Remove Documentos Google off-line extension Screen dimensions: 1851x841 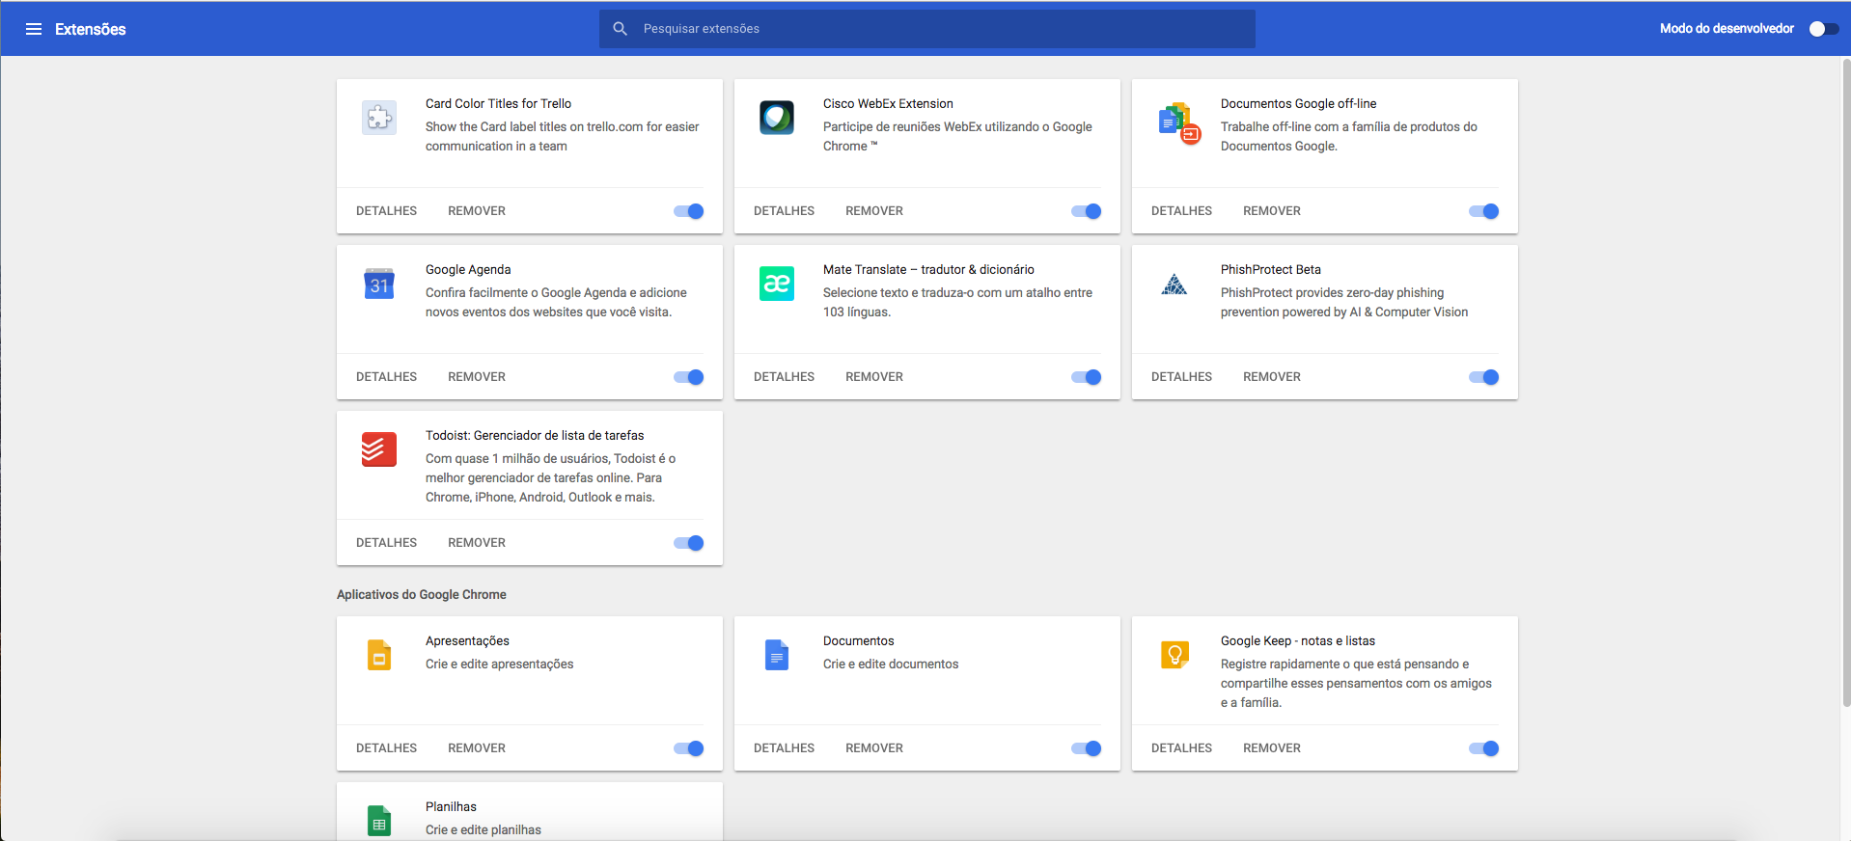tap(1272, 211)
